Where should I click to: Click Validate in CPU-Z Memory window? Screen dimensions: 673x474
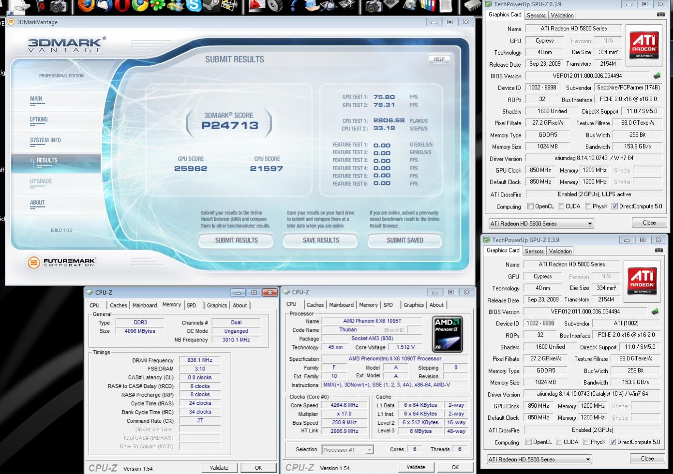219,468
